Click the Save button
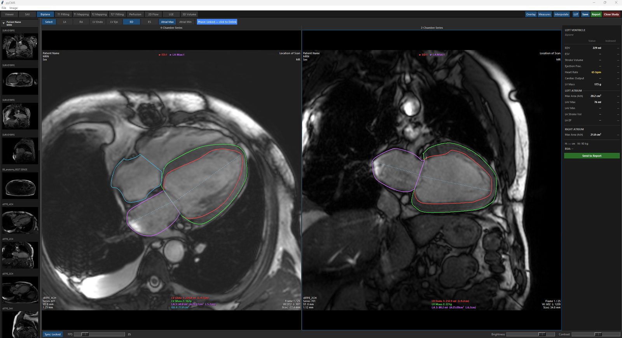 click(x=585, y=14)
